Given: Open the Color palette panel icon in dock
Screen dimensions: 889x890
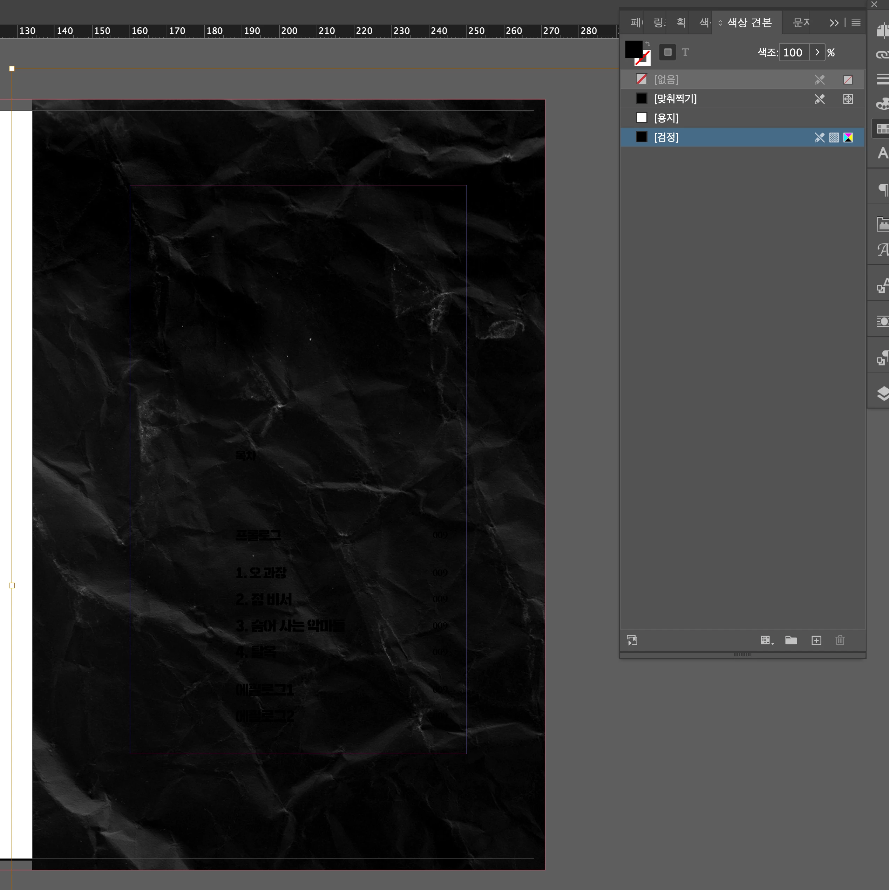Looking at the screenshot, I should 882,104.
